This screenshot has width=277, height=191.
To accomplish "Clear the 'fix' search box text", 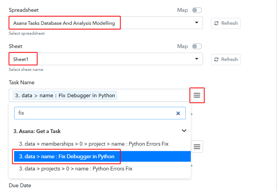I will [178, 113].
